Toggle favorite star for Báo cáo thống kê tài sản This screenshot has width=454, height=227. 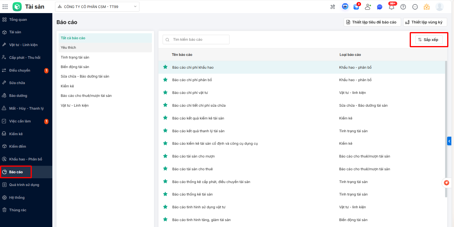[165, 194]
